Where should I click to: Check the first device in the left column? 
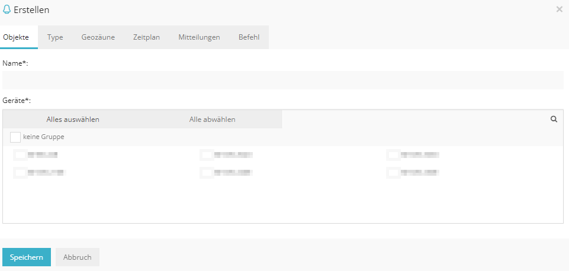[20, 155]
